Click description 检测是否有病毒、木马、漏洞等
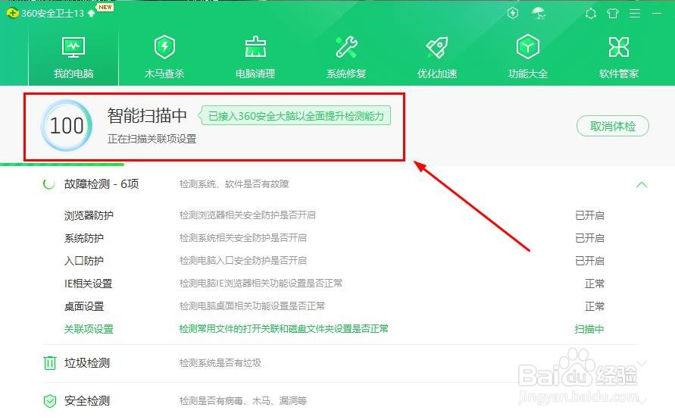 coord(242,401)
